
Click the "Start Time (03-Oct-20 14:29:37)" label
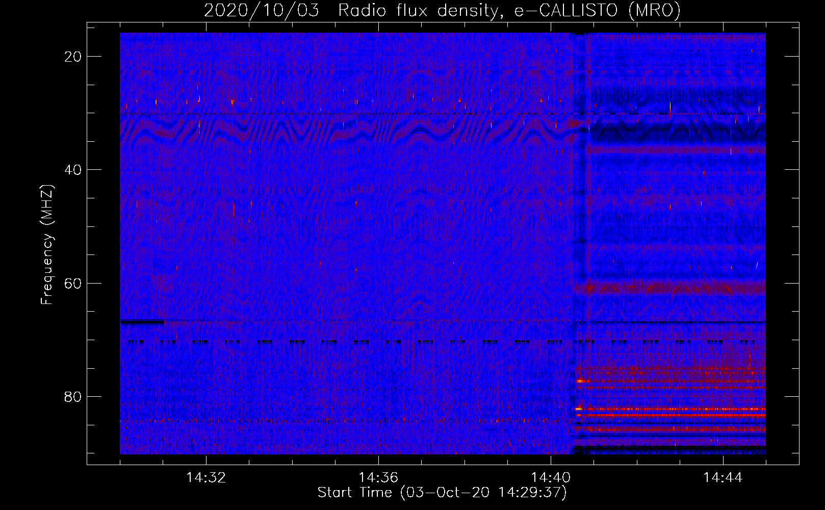[442, 493]
